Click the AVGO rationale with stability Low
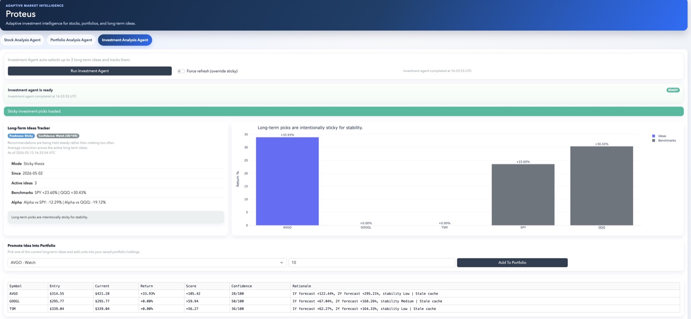The image size is (691, 319). pos(485,294)
